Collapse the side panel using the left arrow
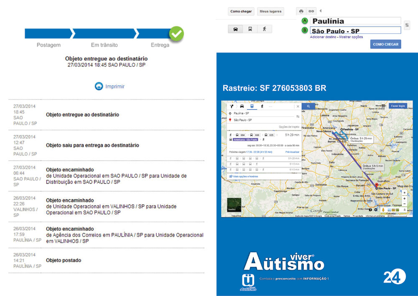 (320, 11)
